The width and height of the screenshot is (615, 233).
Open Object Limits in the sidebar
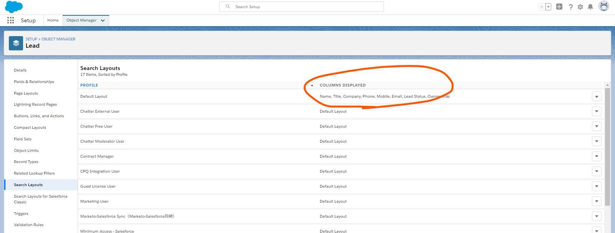pos(26,151)
